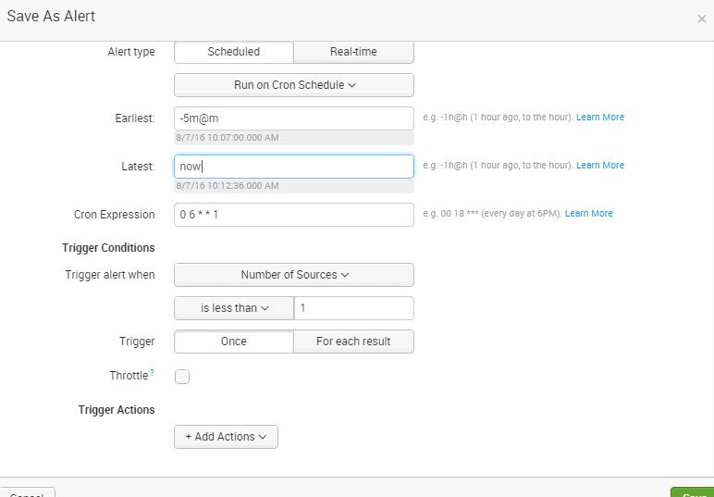Open the 'is less than' comparison dropdown

tap(234, 308)
